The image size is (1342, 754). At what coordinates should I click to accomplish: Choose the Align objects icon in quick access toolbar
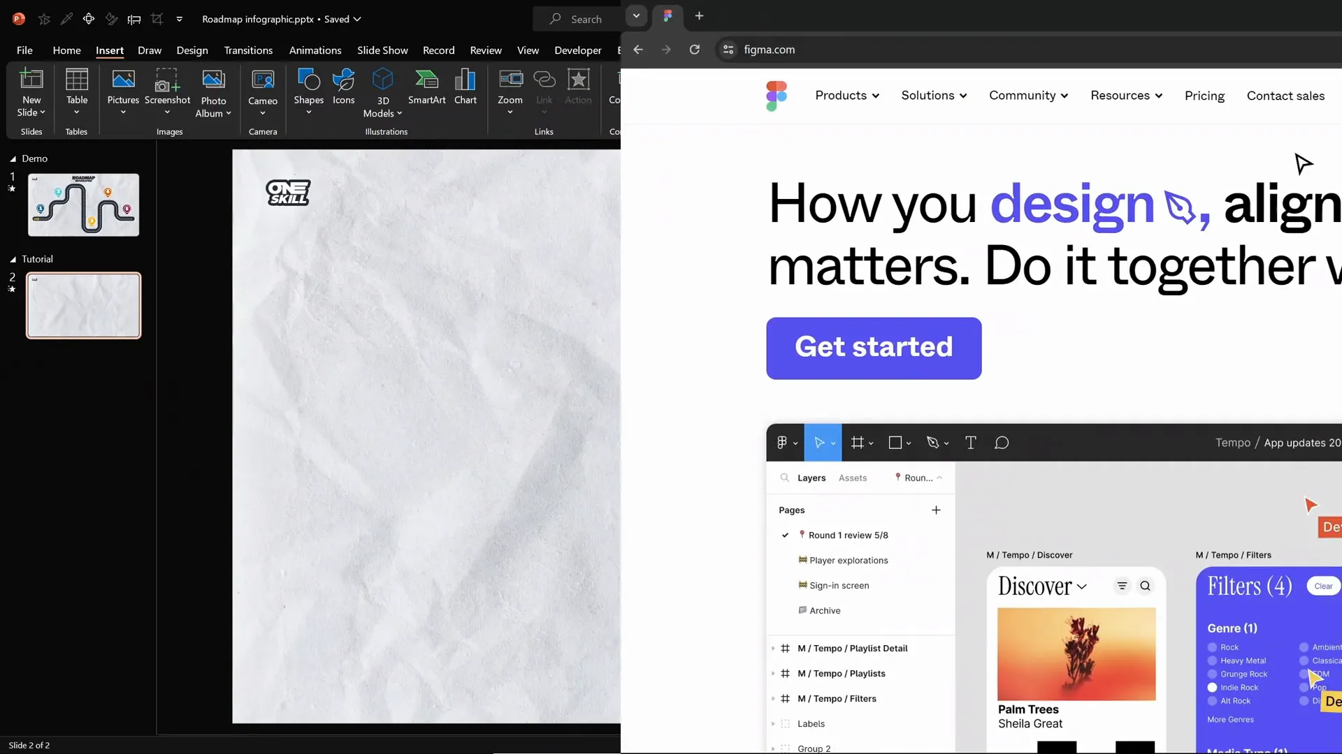(134, 20)
